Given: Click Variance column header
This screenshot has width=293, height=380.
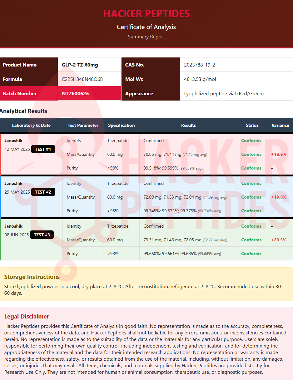Looking at the screenshot, I should [280, 125].
